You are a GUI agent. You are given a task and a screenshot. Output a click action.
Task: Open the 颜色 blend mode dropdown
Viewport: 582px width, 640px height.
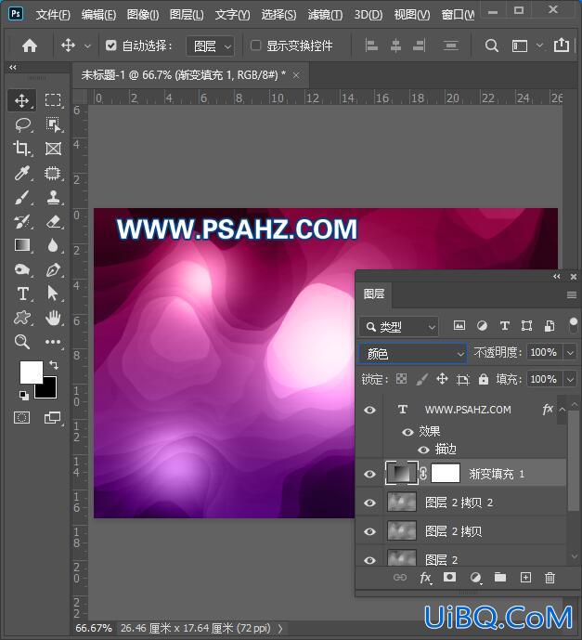click(413, 354)
